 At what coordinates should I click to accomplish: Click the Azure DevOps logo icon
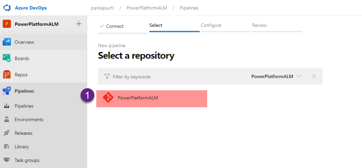pyautogui.click(x=7, y=8)
